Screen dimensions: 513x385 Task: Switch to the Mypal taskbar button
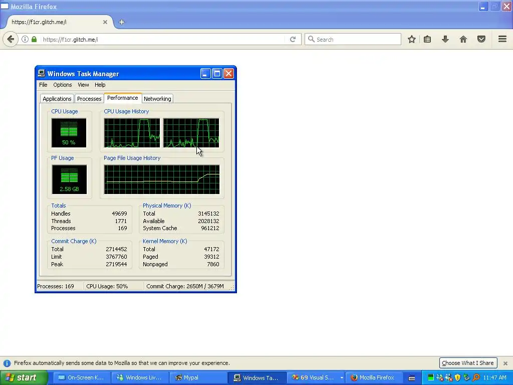coord(198,377)
